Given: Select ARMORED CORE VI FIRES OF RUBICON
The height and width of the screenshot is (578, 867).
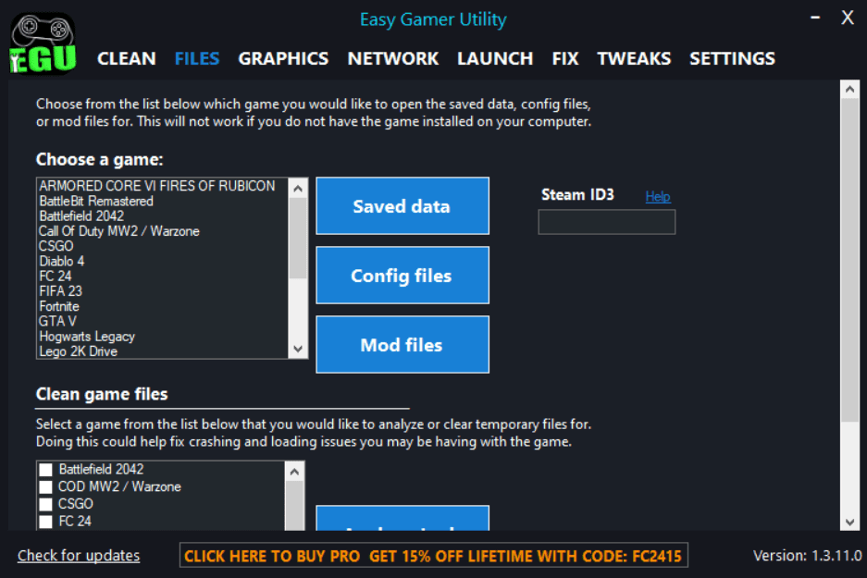Looking at the screenshot, I should tap(163, 186).
